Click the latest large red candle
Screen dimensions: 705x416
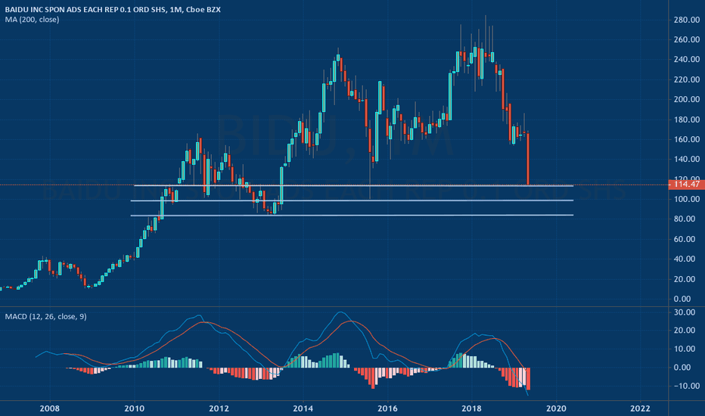[528, 158]
